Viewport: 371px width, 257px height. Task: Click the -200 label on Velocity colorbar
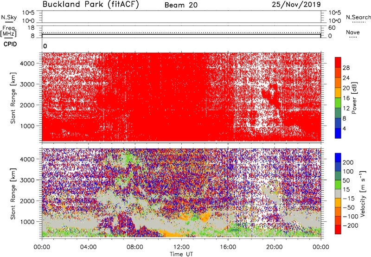click(x=351, y=225)
